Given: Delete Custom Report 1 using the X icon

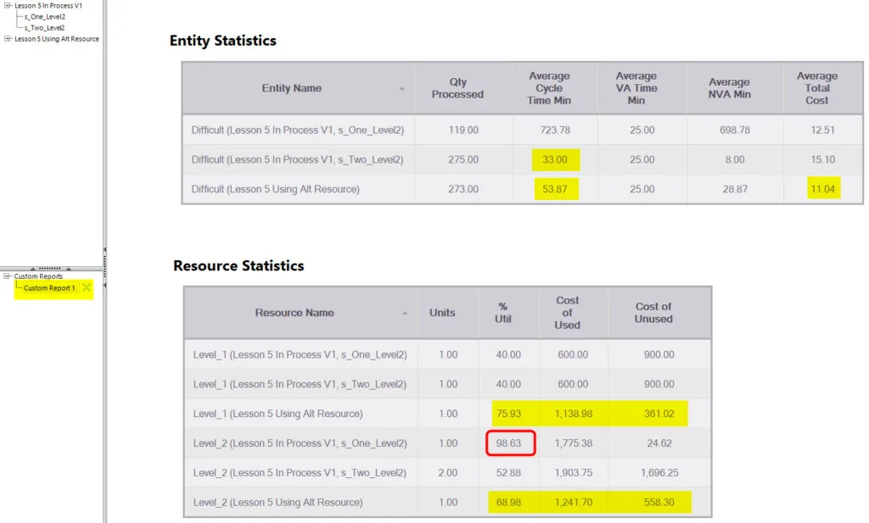Looking at the screenshot, I should pos(87,287).
